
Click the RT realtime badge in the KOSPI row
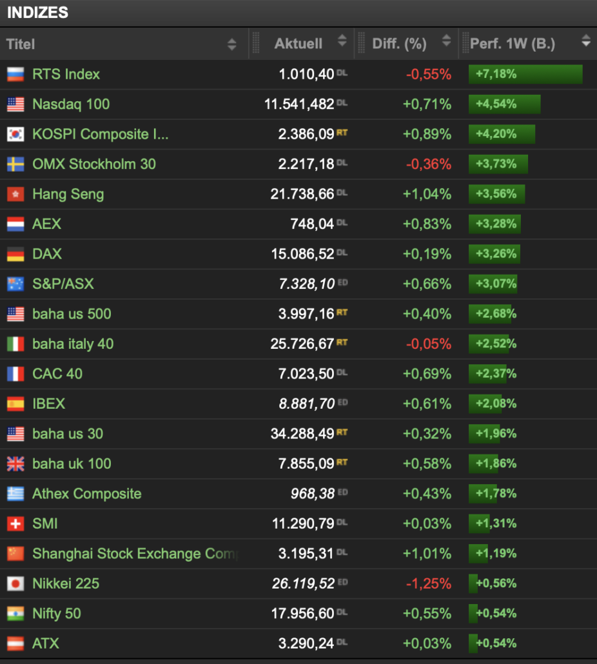pyautogui.click(x=342, y=133)
